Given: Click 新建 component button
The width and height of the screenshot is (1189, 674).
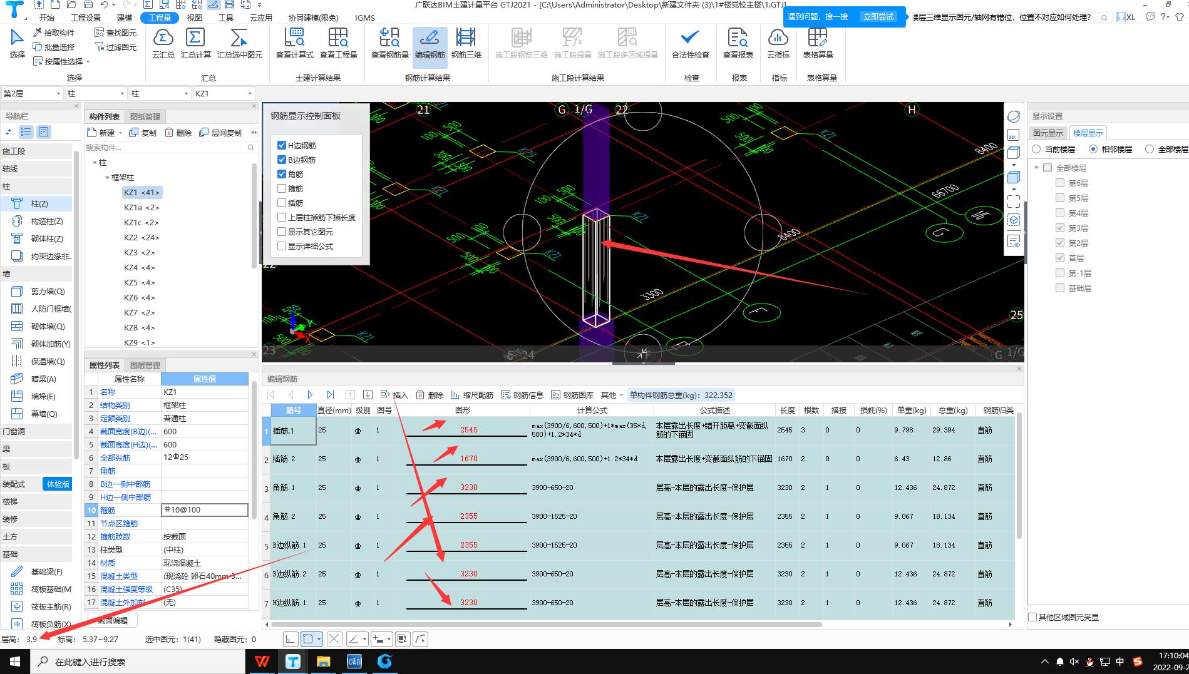Looking at the screenshot, I should tap(101, 133).
